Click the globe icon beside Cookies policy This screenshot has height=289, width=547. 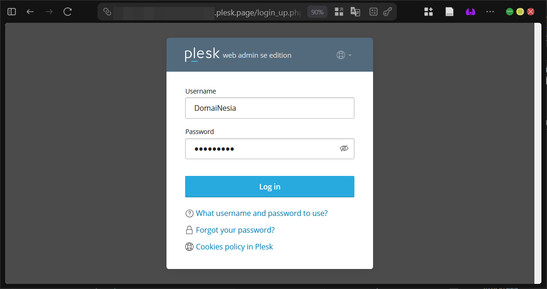coord(189,247)
